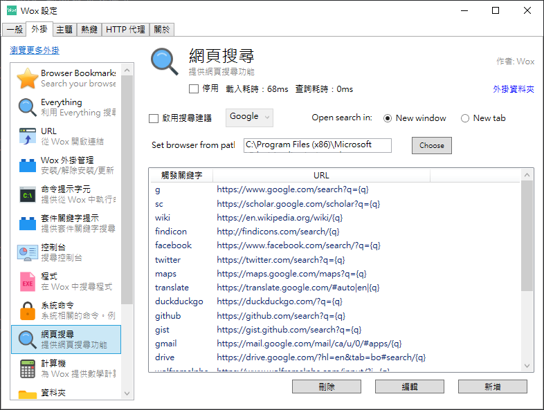Click the large 網頁搜尋 header magnifier icon

click(165, 62)
